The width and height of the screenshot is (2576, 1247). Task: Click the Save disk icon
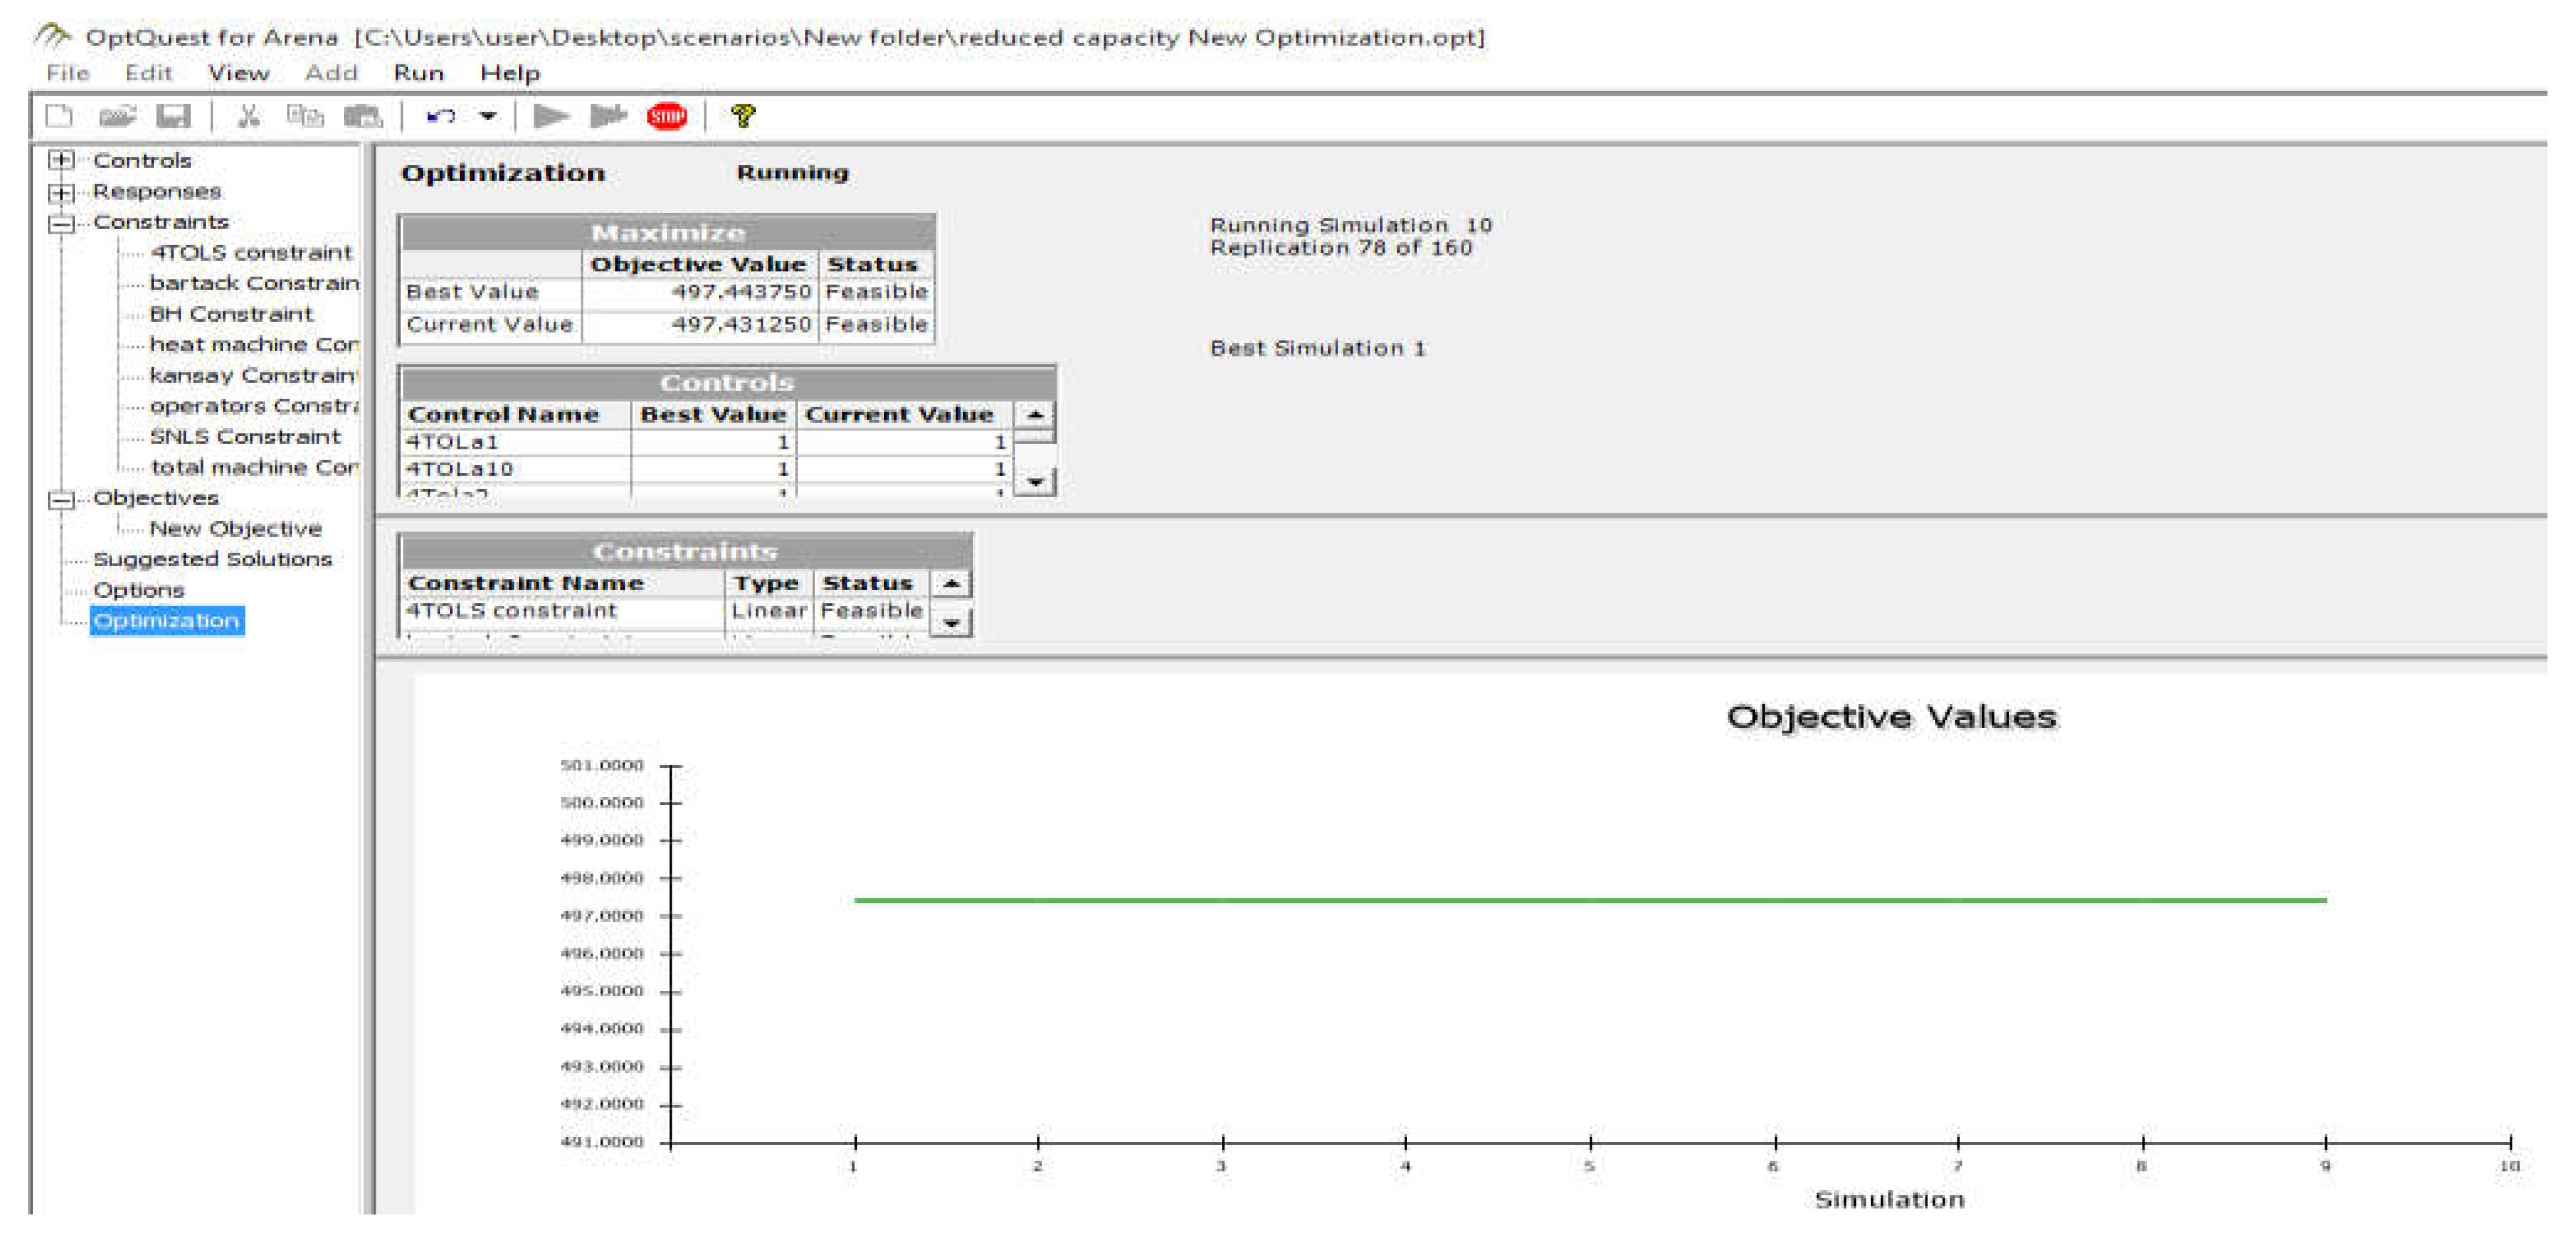point(173,117)
